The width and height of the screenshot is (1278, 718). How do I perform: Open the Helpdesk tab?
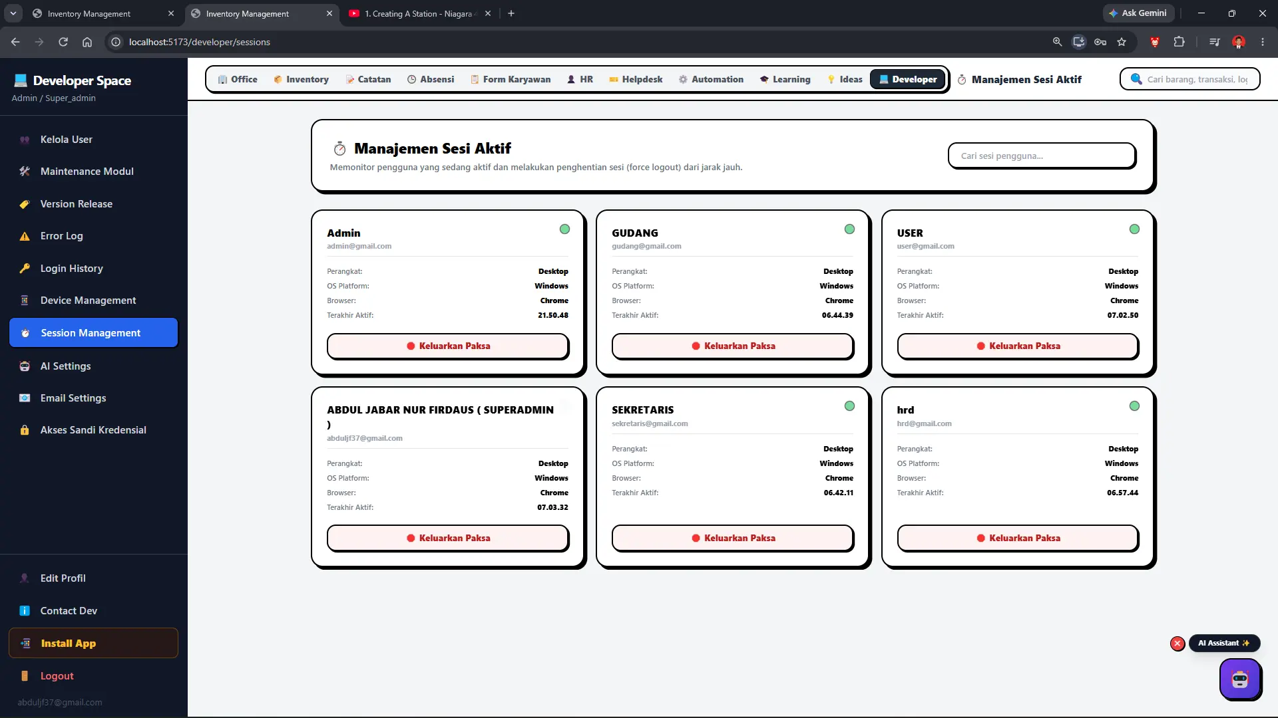[636, 79]
